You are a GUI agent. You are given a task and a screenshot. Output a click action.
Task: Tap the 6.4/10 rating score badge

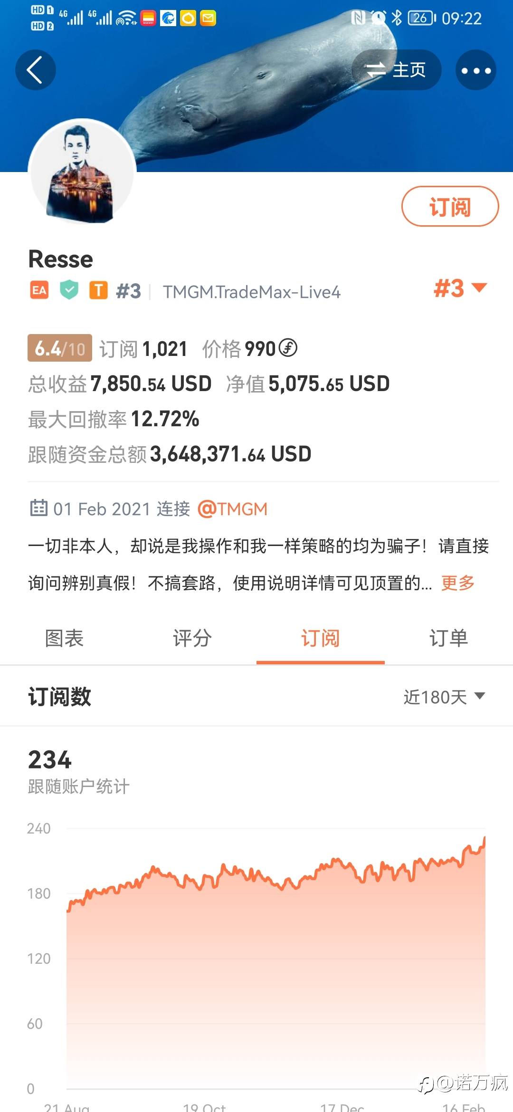point(60,348)
